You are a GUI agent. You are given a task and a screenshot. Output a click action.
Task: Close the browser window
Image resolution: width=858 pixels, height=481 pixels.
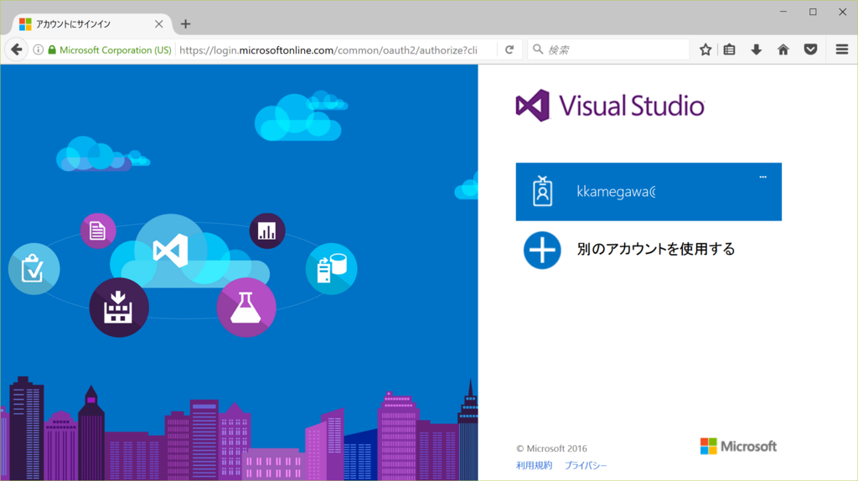click(843, 12)
